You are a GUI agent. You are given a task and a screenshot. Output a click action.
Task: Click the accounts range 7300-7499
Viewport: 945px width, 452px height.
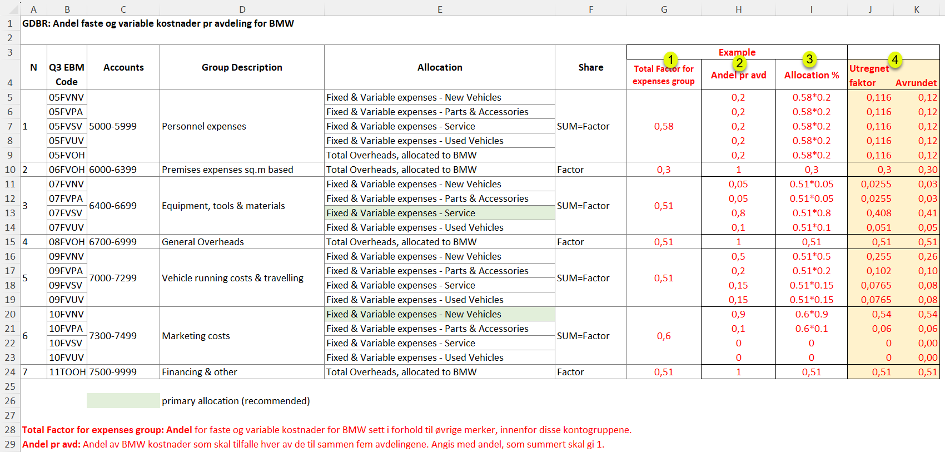coord(123,336)
